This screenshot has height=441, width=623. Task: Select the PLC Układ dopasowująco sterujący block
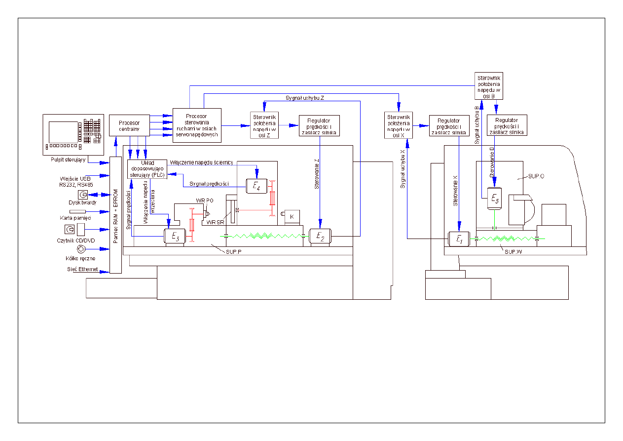pos(147,168)
